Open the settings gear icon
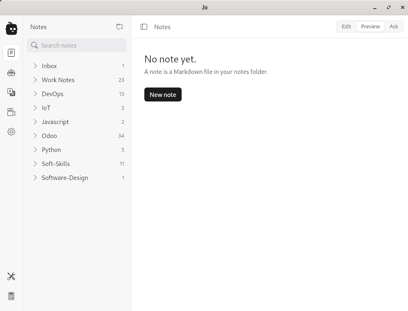408x311 pixels. point(11,131)
